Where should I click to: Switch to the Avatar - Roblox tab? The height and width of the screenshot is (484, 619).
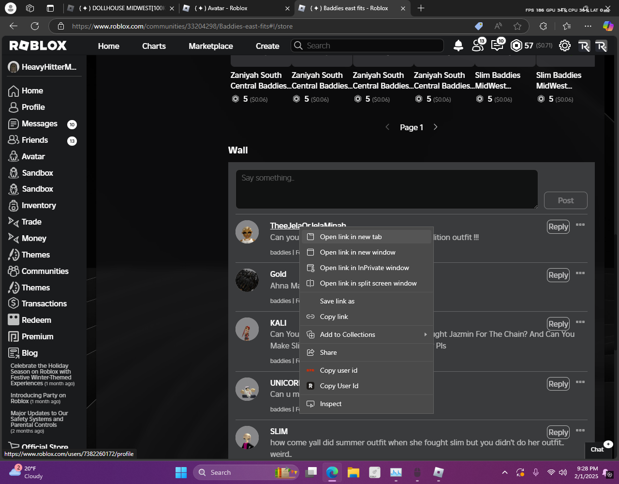(237, 8)
